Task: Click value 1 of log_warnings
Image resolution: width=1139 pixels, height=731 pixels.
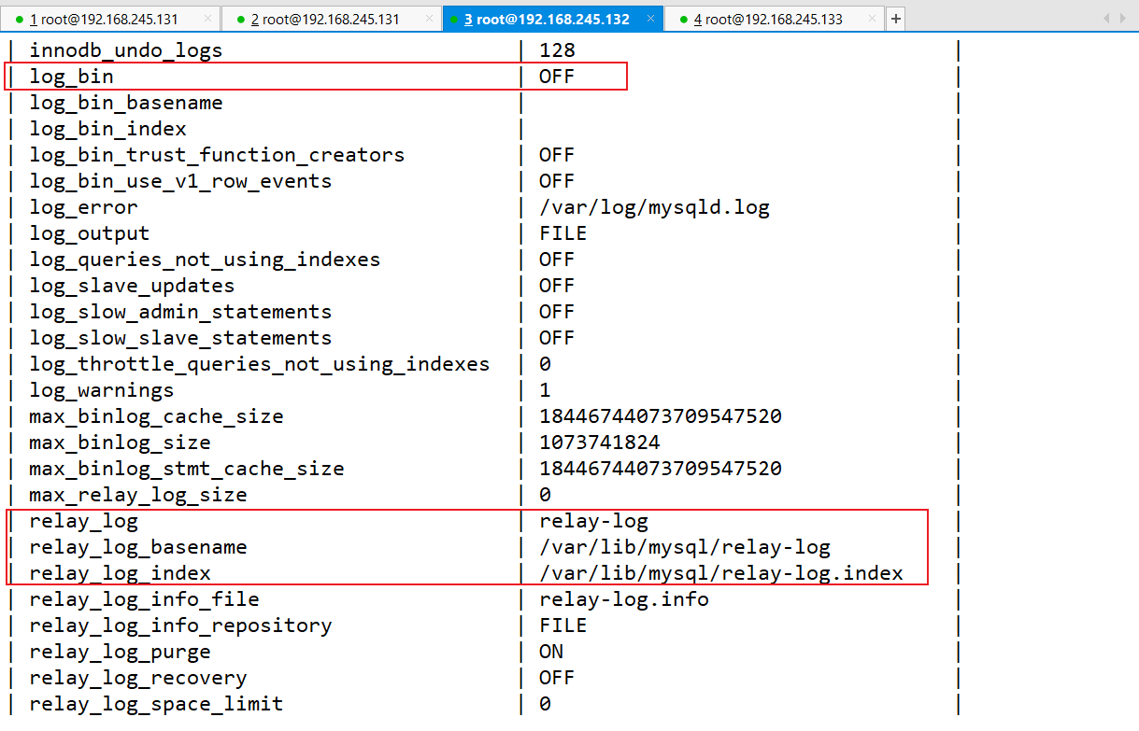Action: 545,390
